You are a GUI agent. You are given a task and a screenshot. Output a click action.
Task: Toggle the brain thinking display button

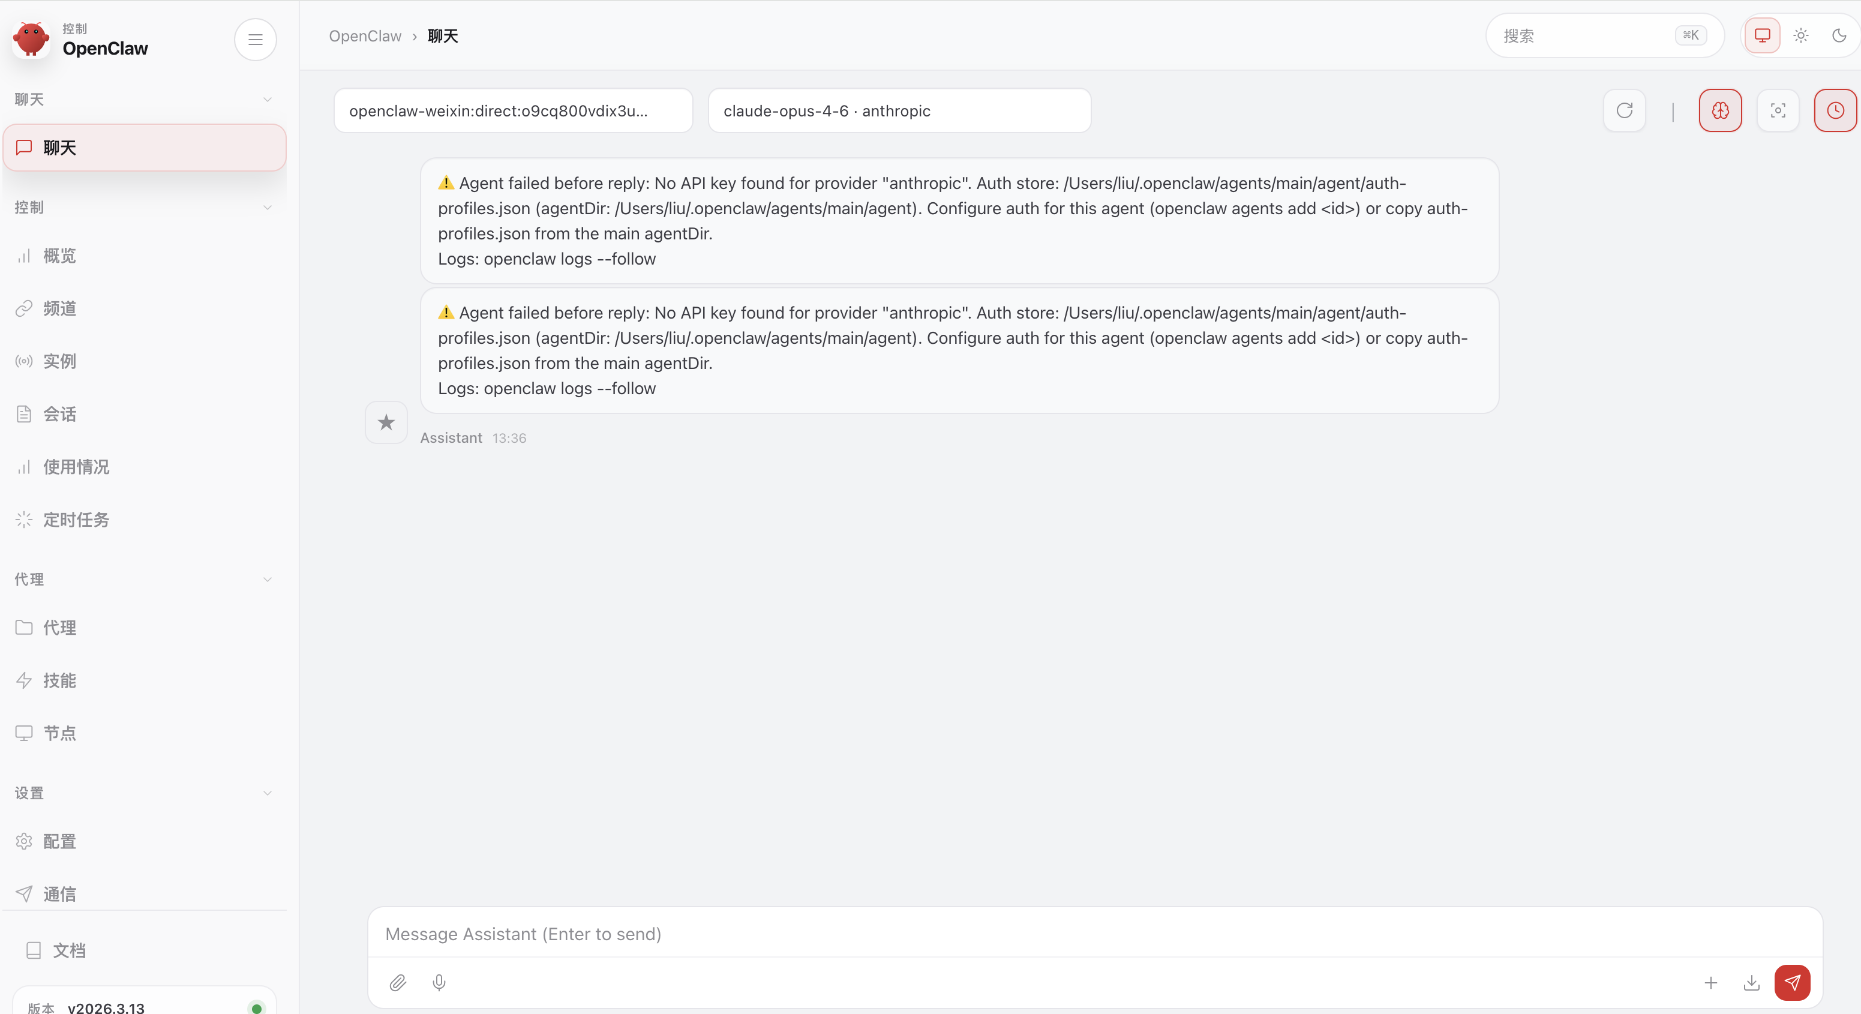pos(1720,110)
